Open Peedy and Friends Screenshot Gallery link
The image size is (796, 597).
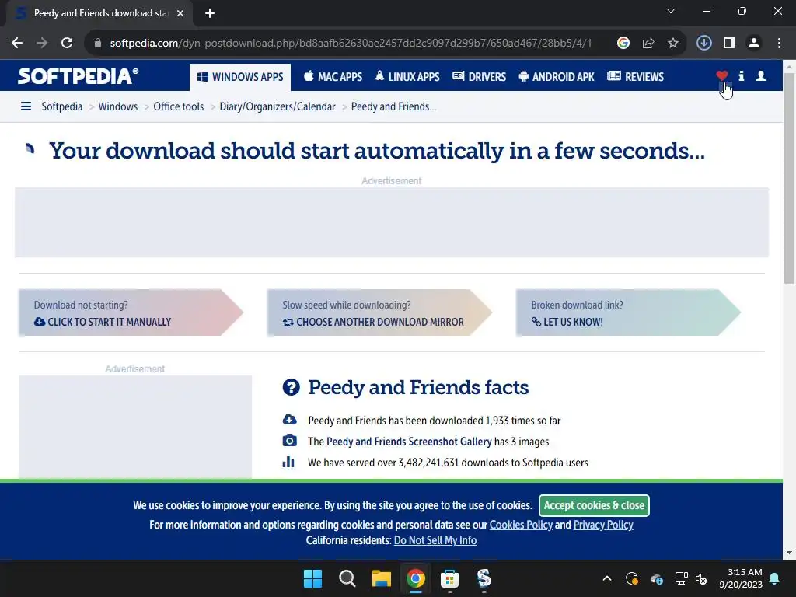[409, 442]
